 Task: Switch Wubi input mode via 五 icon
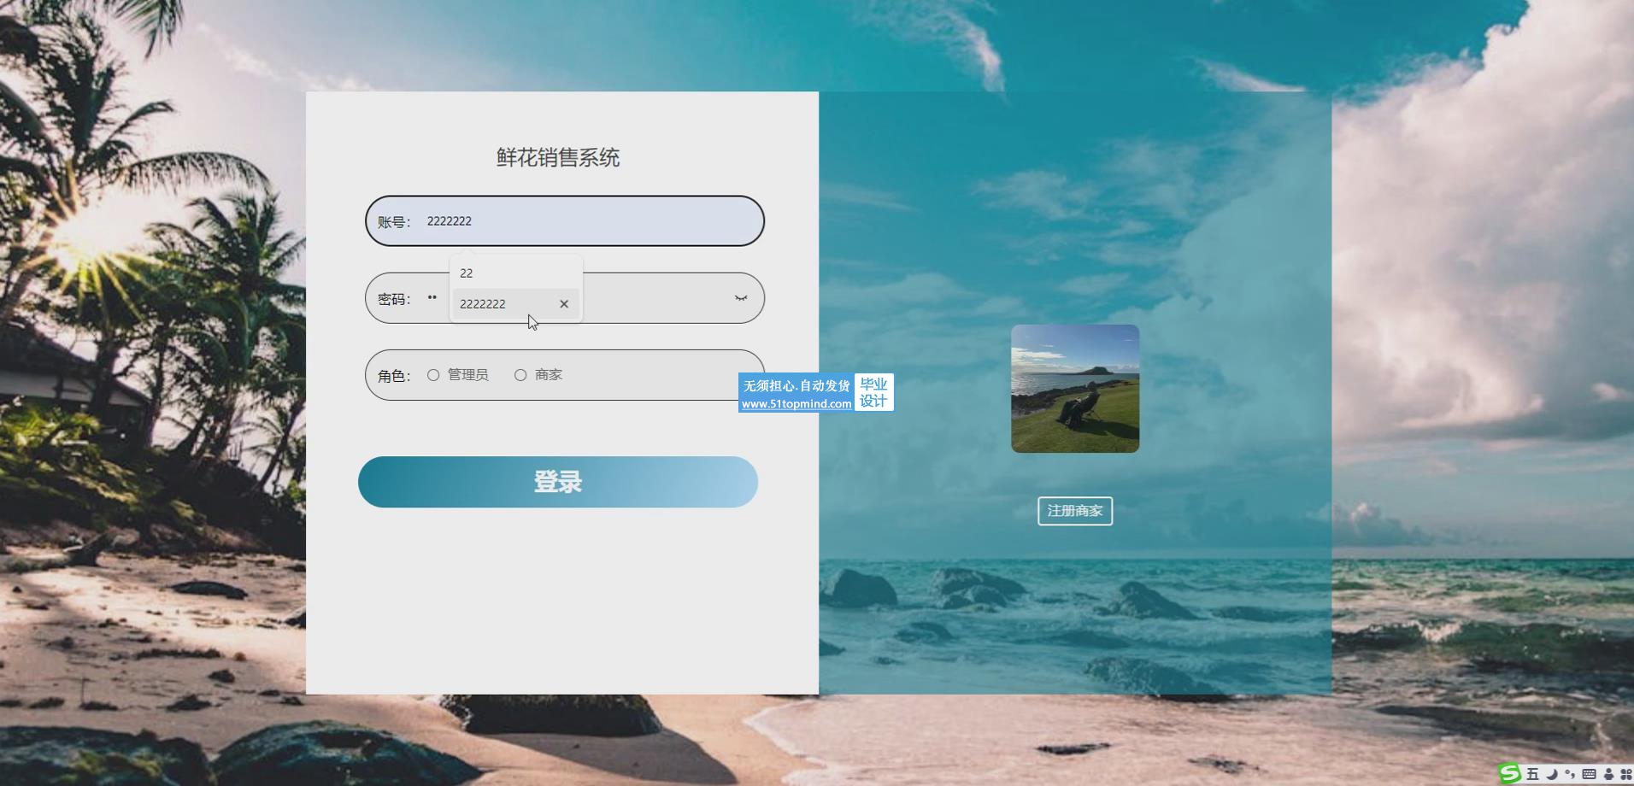[x=1532, y=774]
